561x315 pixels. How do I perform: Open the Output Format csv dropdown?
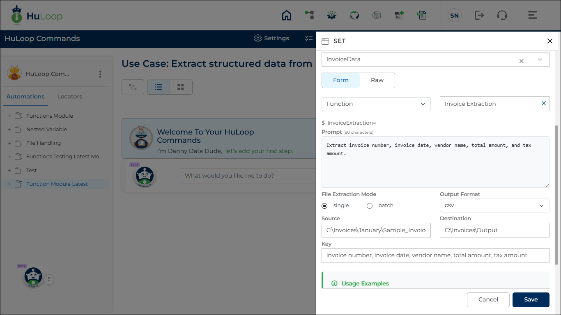[x=494, y=205]
